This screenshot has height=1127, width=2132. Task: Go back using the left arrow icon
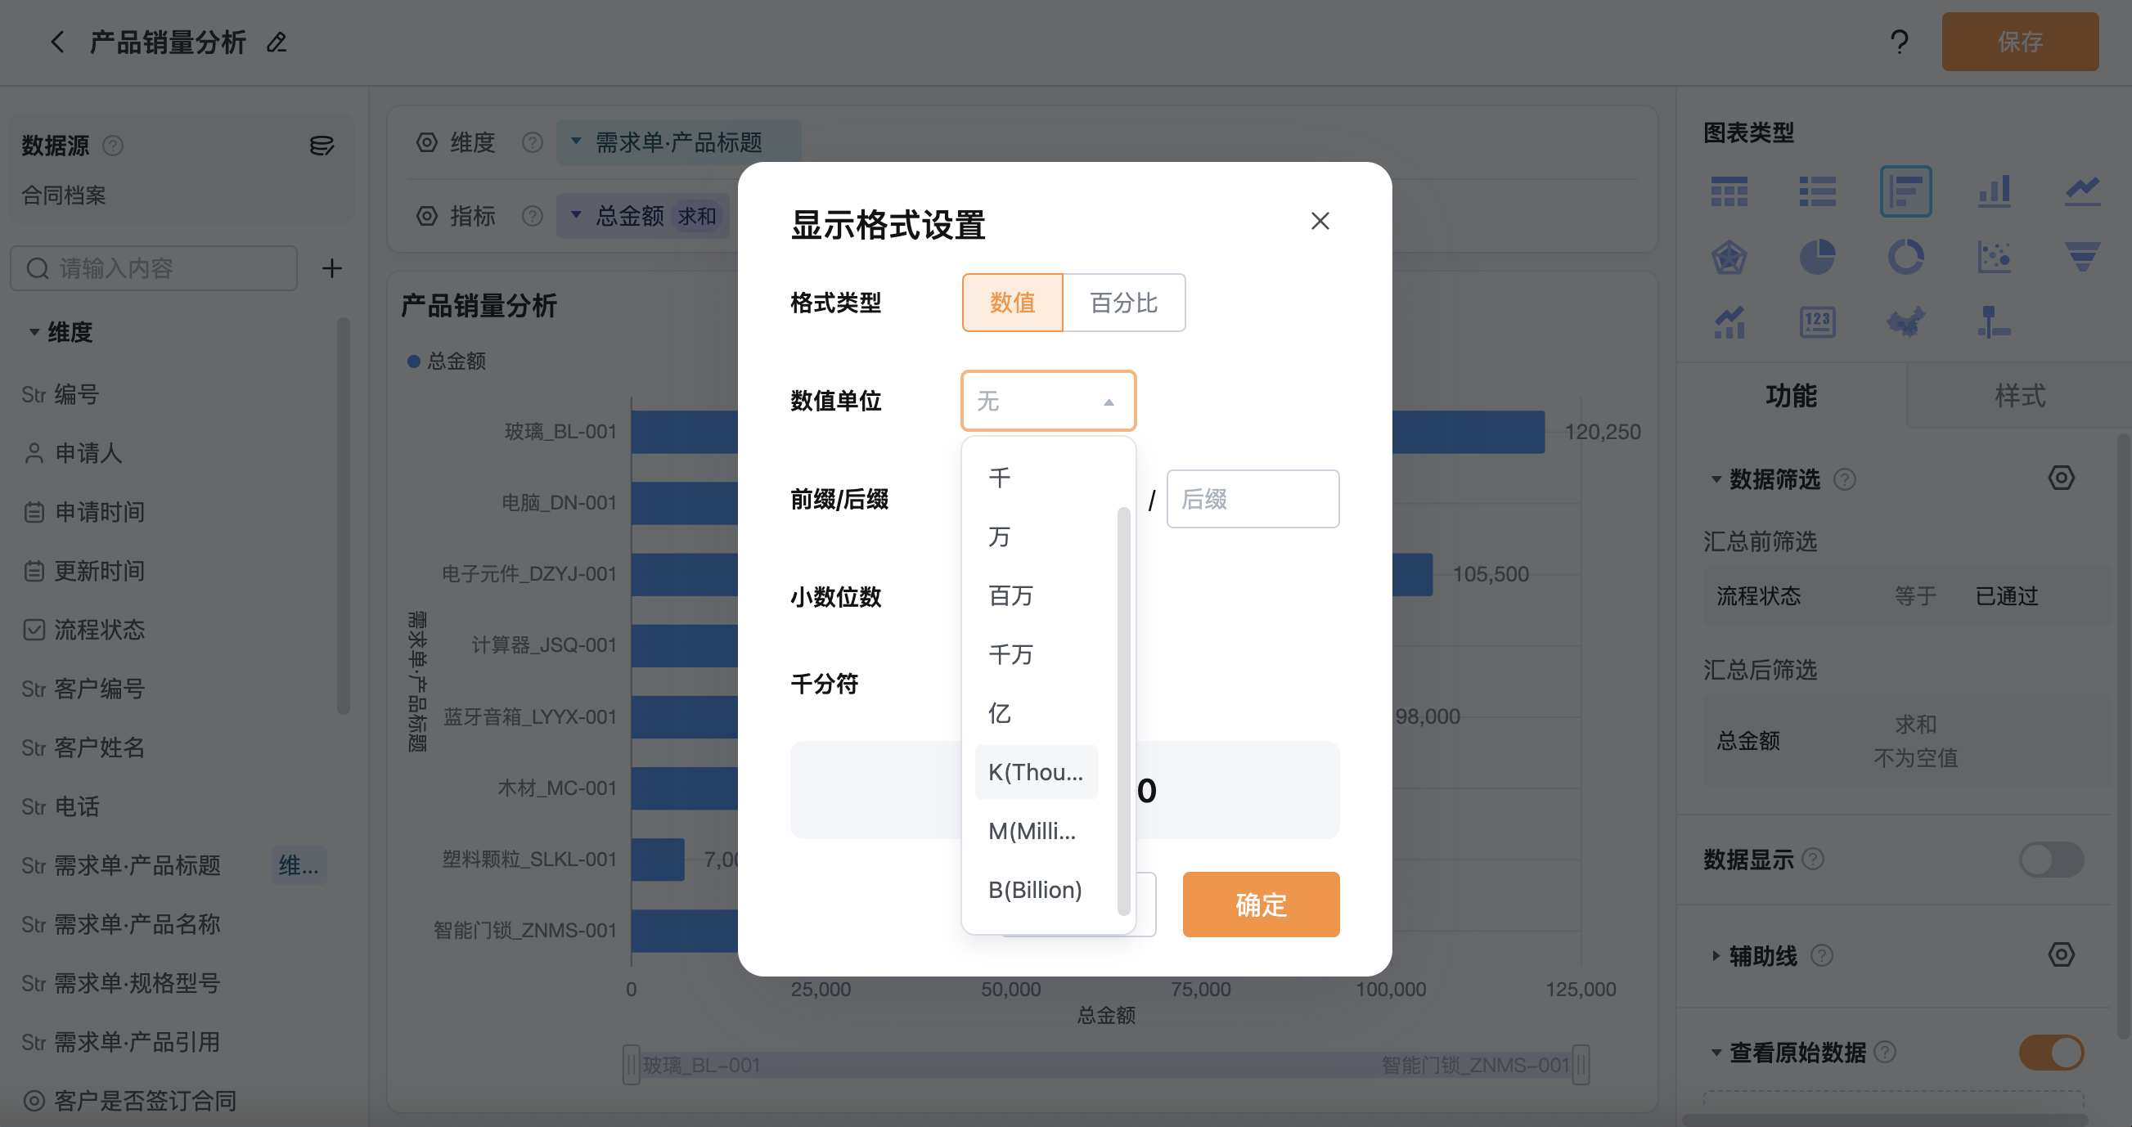click(57, 42)
